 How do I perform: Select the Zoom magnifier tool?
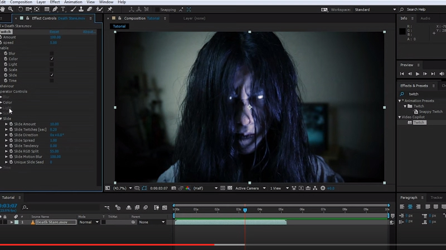point(11,9)
